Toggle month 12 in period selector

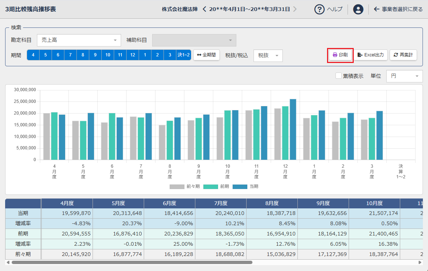(132, 55)
